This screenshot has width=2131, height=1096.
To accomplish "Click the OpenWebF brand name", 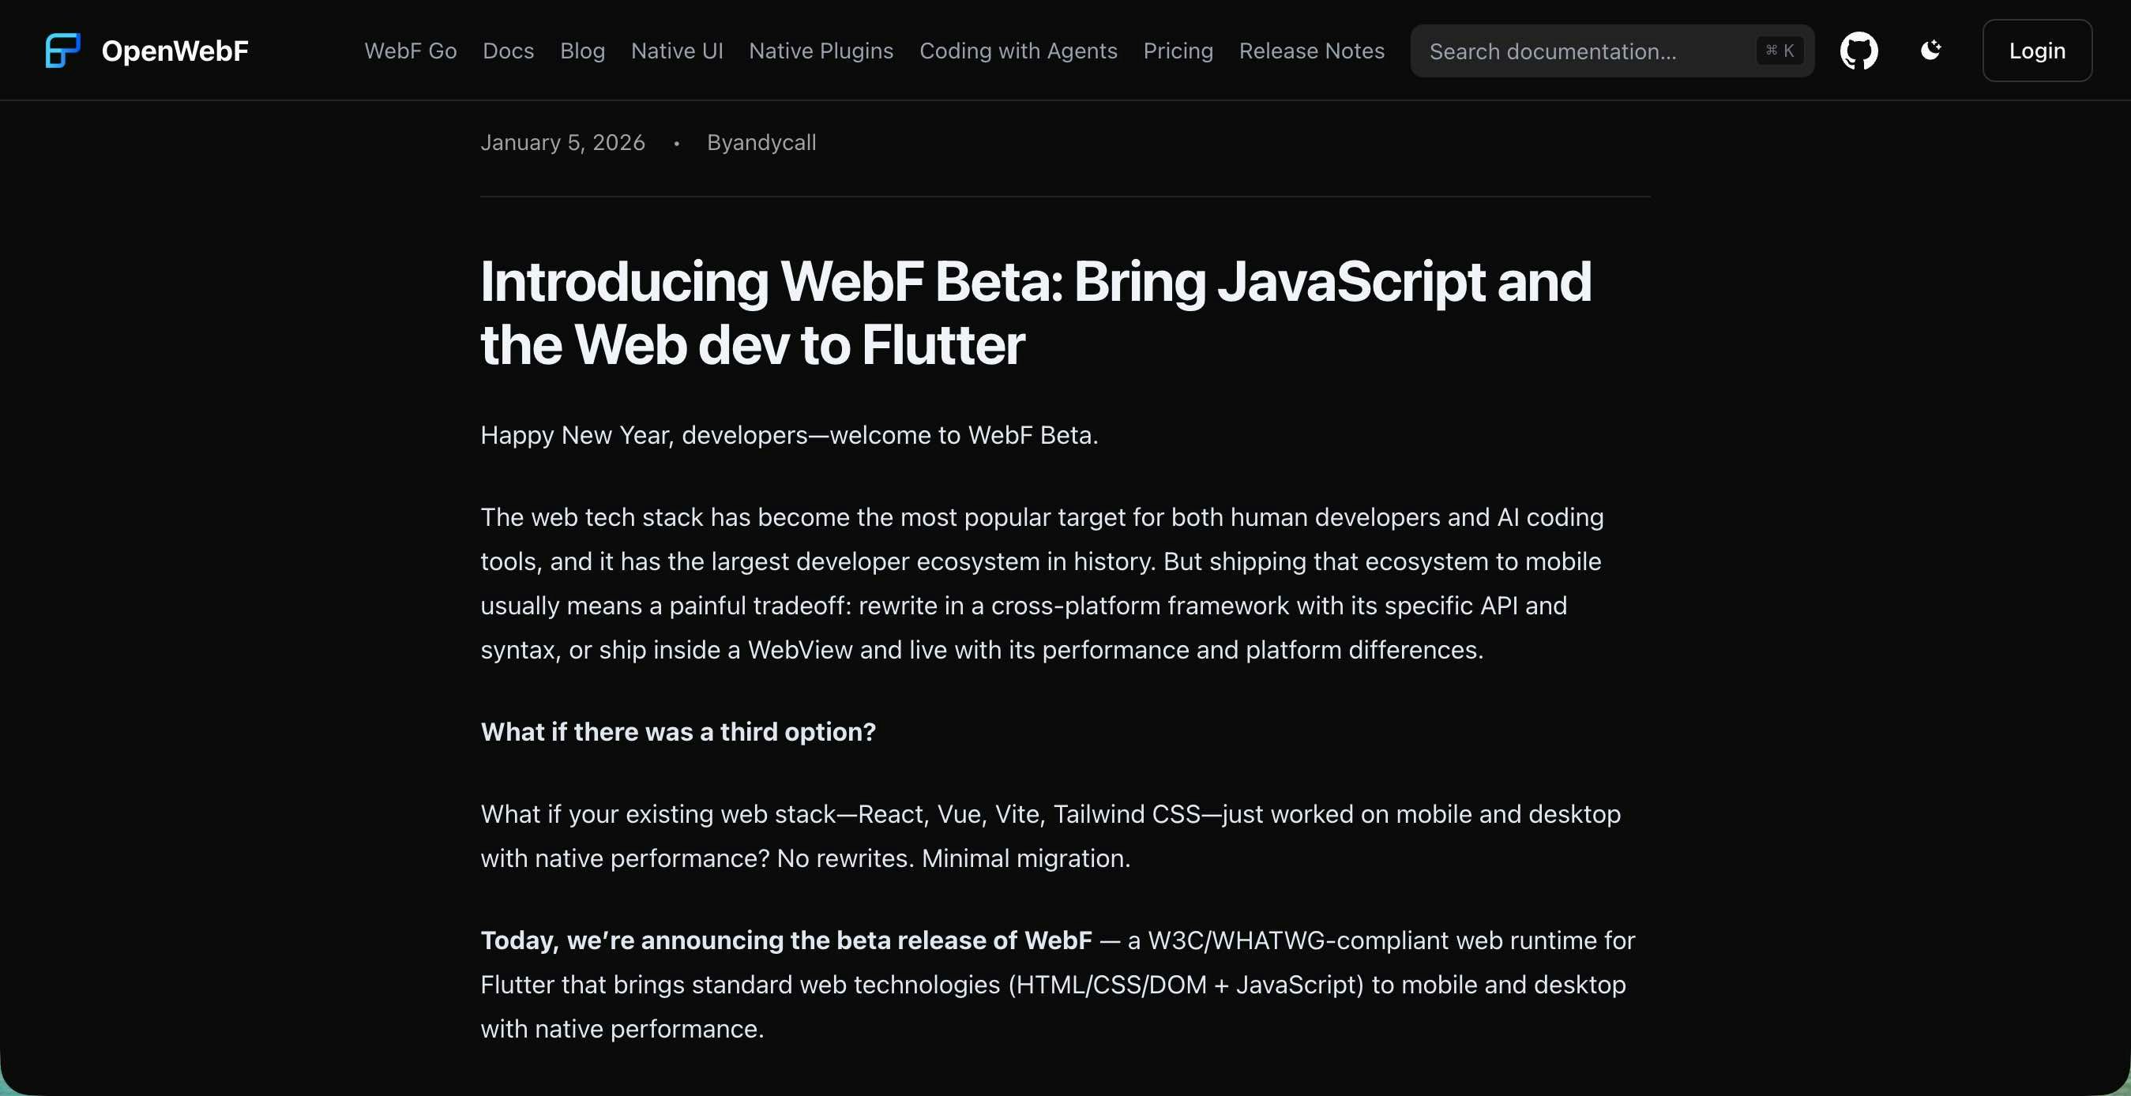I will coord(175,51).
